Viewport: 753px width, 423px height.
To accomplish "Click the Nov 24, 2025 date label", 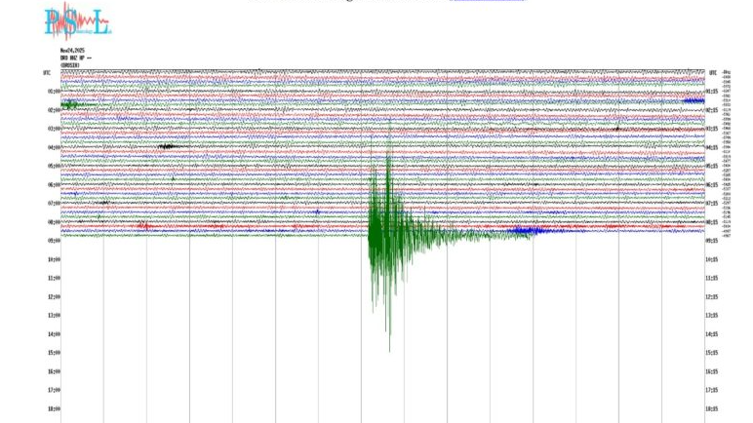I will pos(73,50).
